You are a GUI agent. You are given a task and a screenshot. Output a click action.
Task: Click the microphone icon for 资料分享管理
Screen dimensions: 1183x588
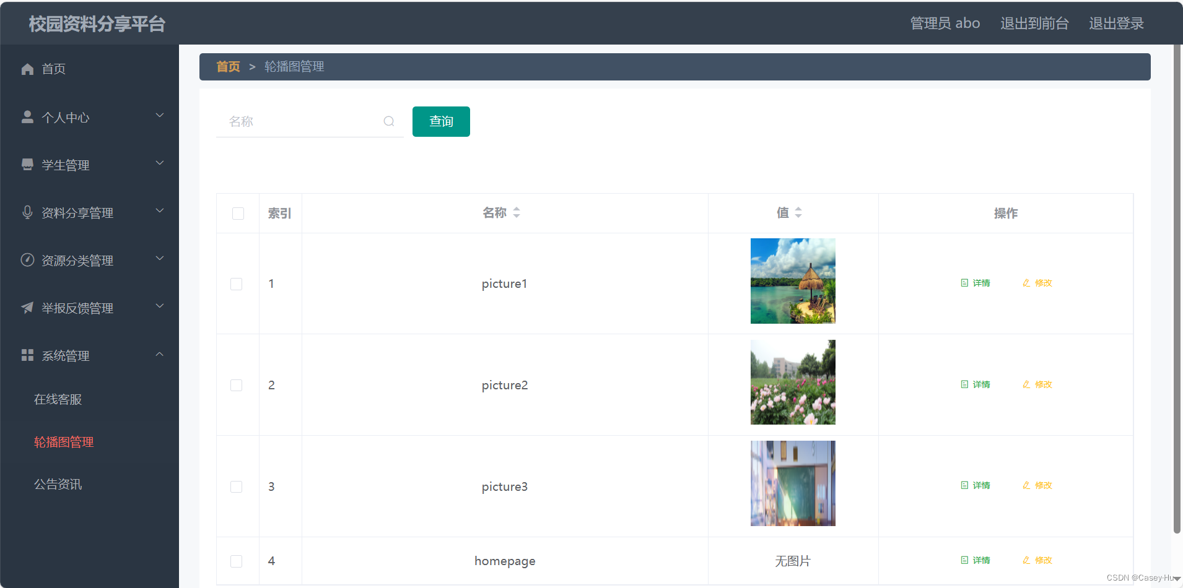[x=27, y=212]
